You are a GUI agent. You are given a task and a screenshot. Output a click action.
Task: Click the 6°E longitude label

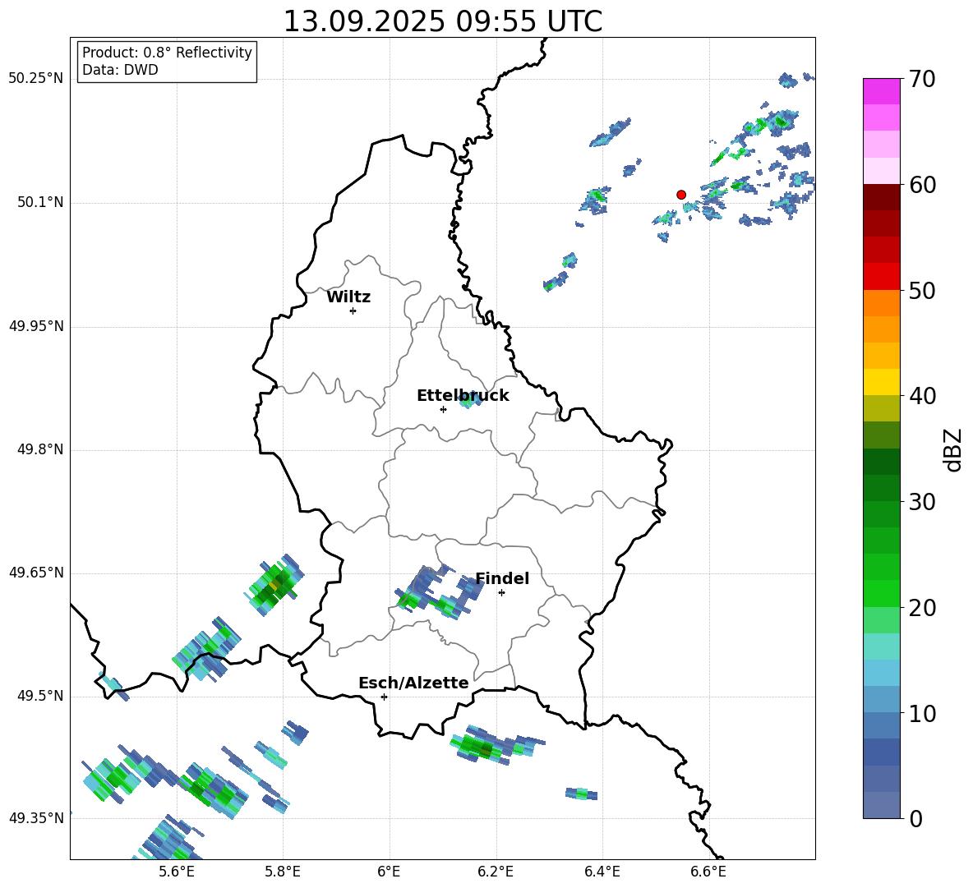pyautogui.click(x=389, y=872)
